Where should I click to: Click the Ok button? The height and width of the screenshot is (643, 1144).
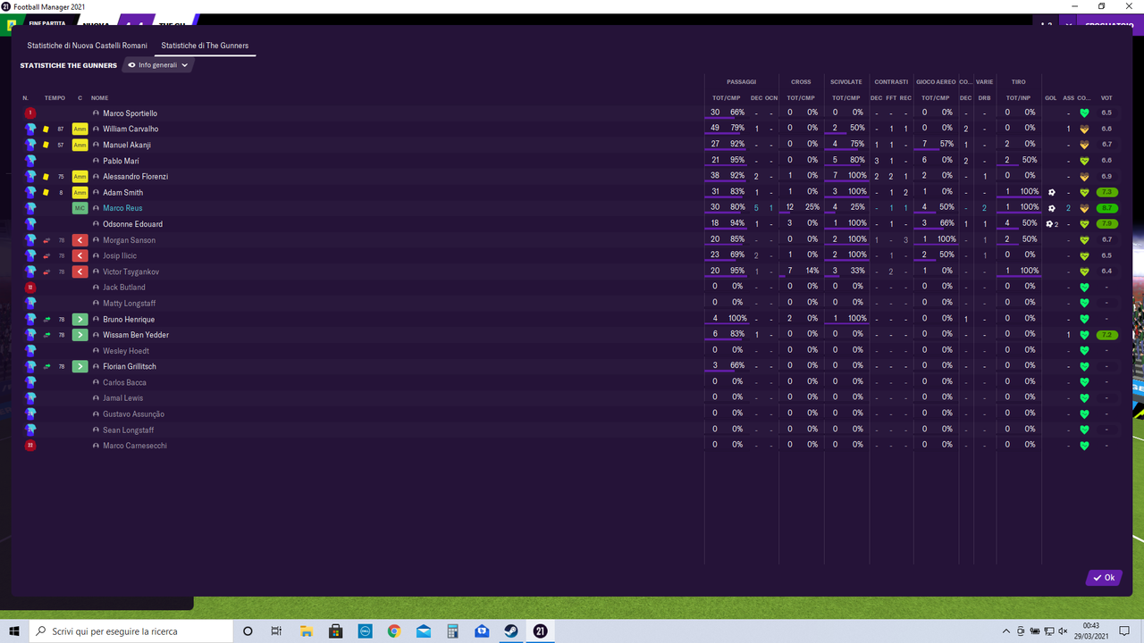(1104, 578)
